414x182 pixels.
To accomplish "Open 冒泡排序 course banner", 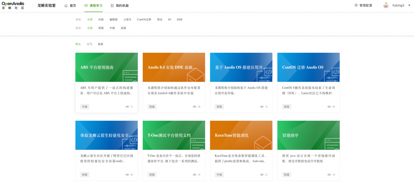I will tap(308, 135).
